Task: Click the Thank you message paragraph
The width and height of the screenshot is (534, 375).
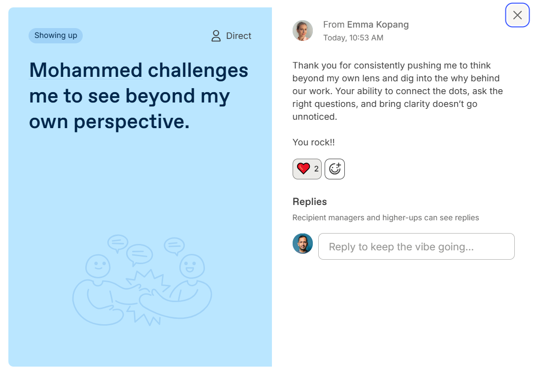Action: [x=398, y=91]
